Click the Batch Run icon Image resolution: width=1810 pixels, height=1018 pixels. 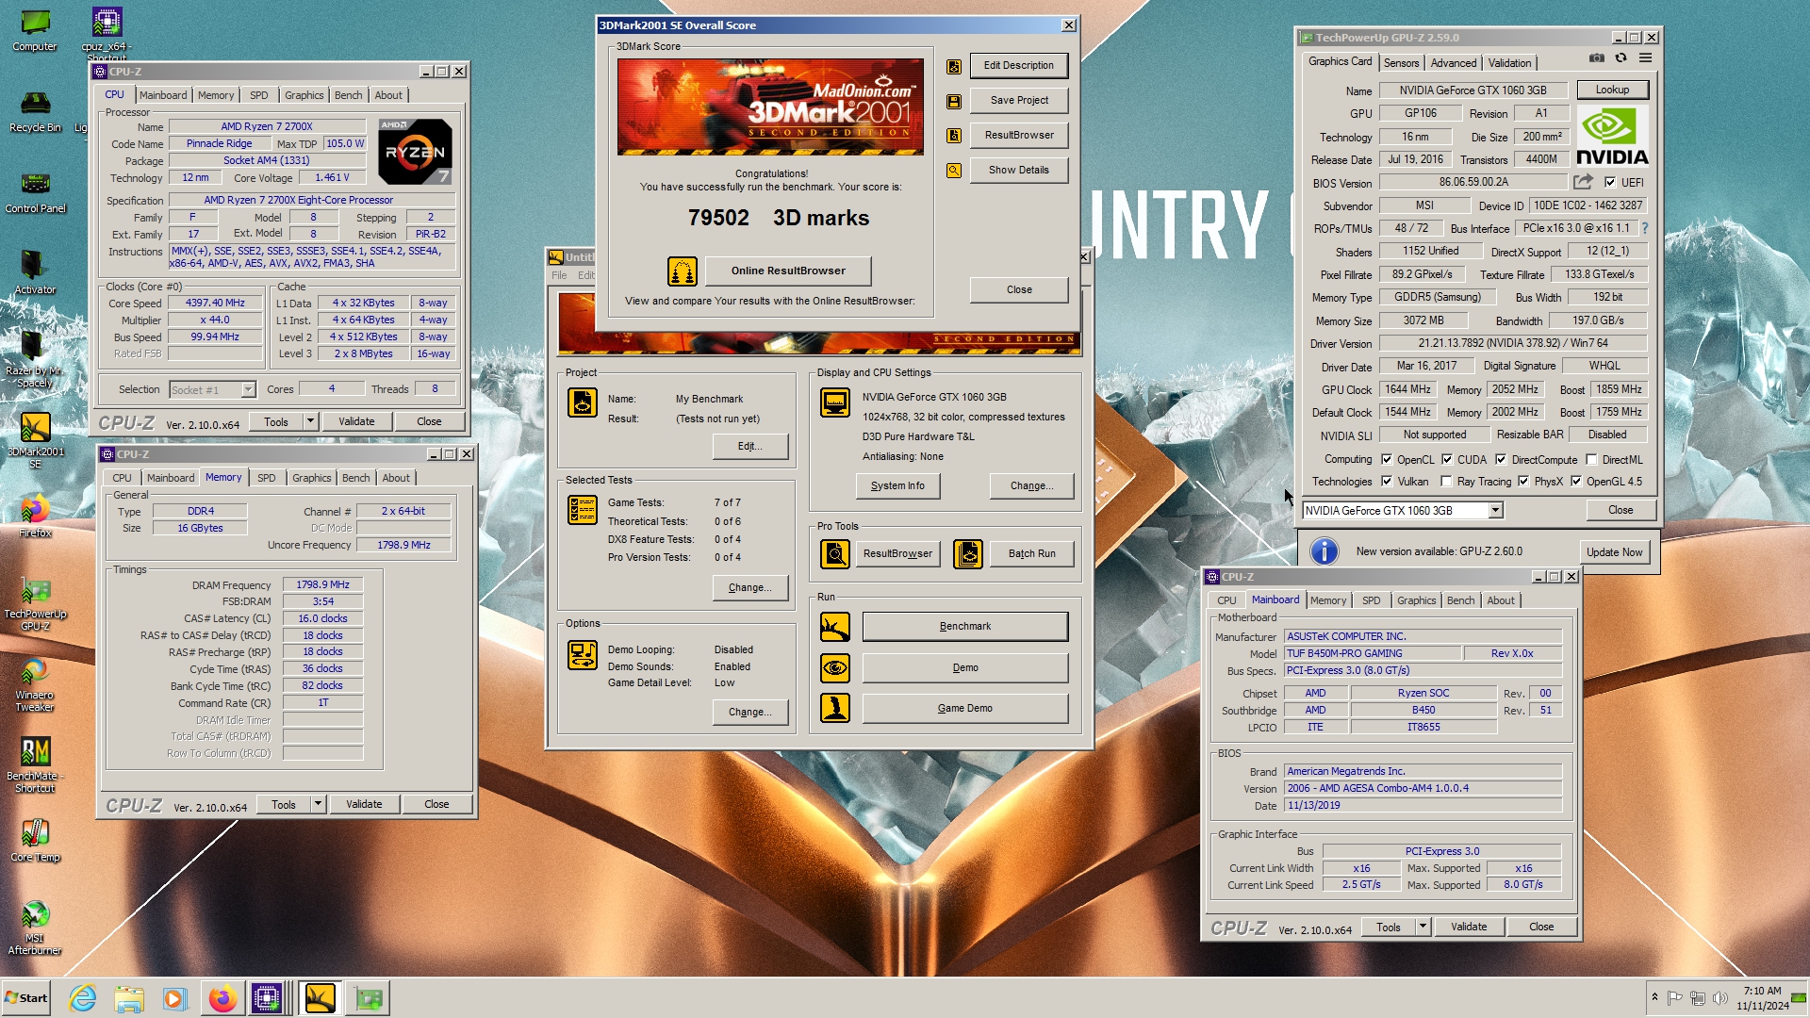click(x=968, y=554)
